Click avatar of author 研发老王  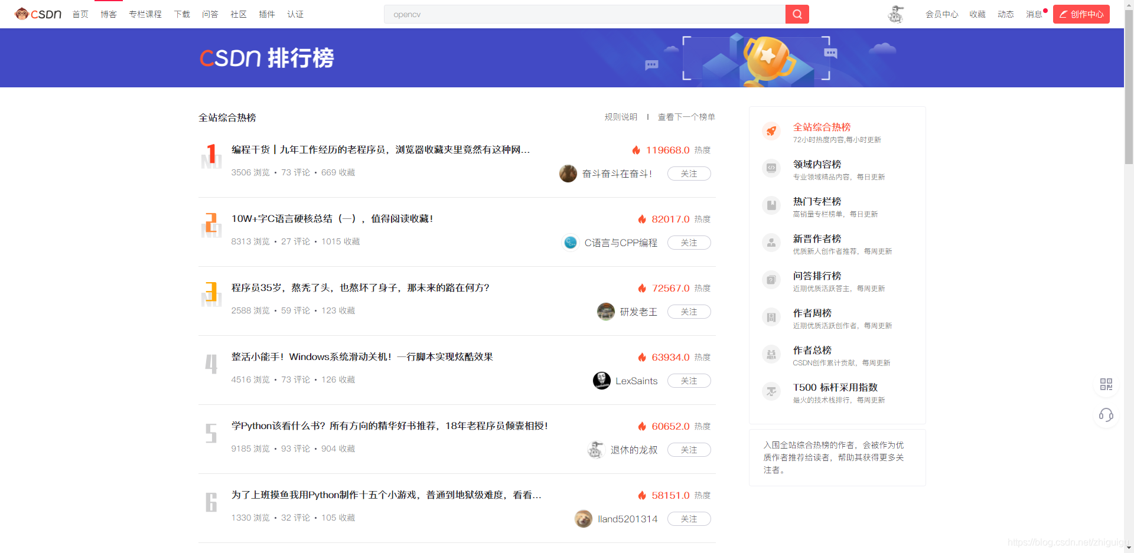point(606,312)
